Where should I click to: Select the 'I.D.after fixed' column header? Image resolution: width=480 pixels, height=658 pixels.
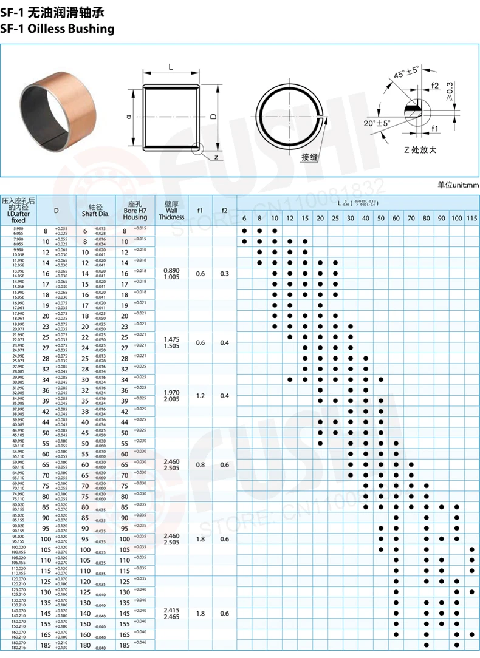point(18,210)
